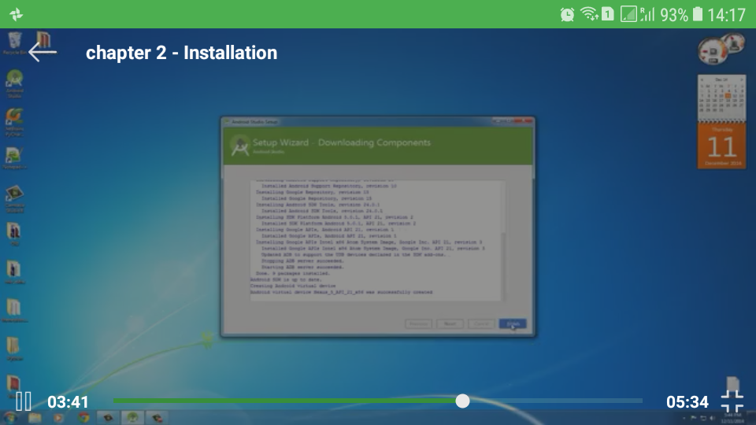
Task: Tap the SIM 1 indicator icon
Action: click(x=607, y=14)
